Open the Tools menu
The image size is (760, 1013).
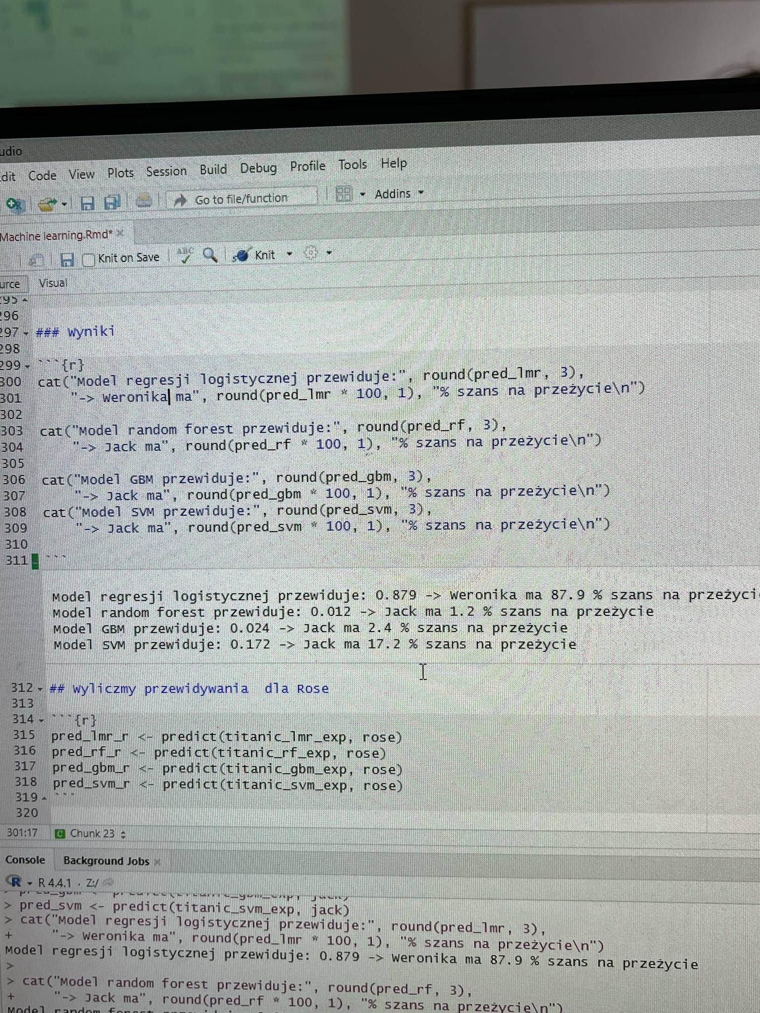point(353,164)
